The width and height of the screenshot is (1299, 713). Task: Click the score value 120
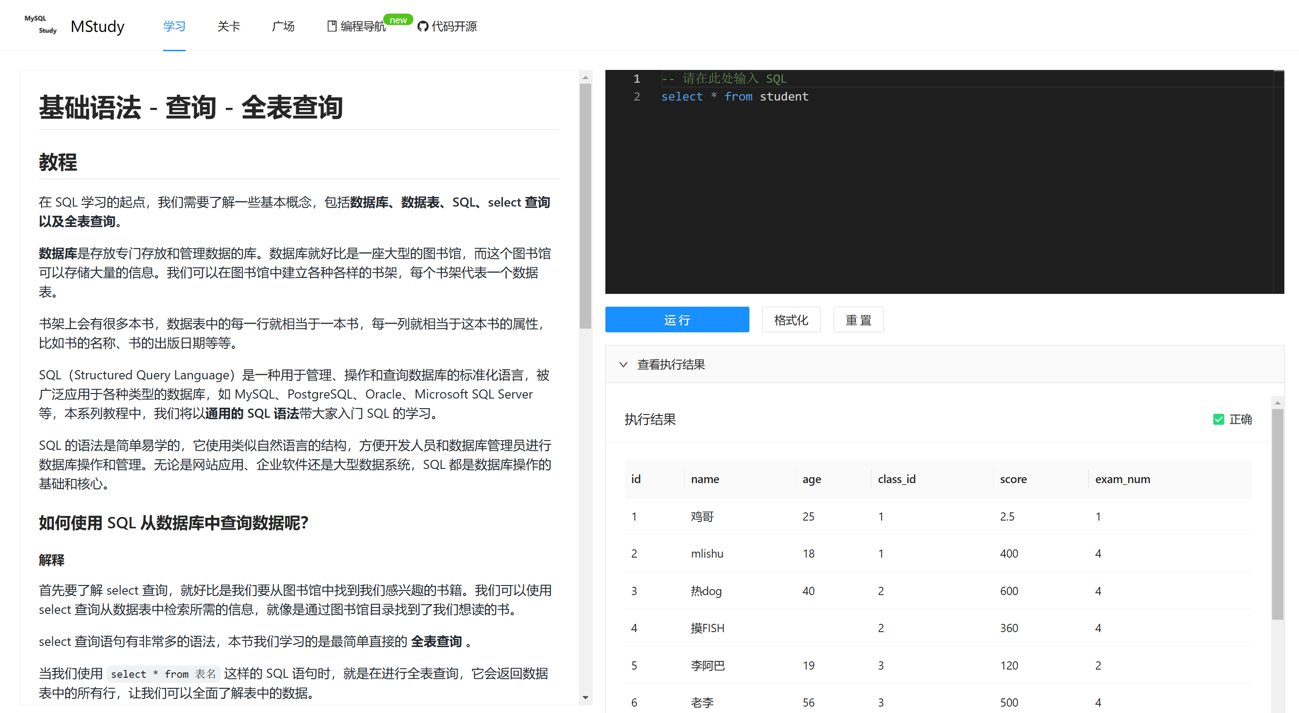tap(1009, 665)
